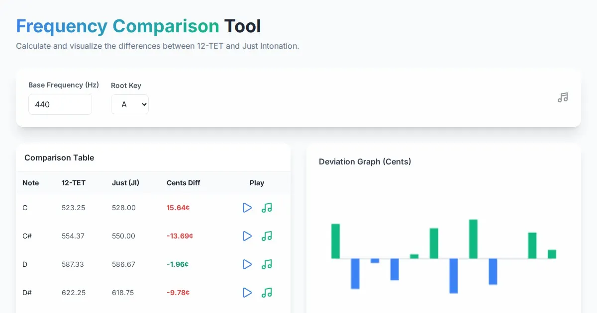The width and height of the screenshot is (597, 313).
Task: Click the Base Frequency input field
Action: coord(60,104)
